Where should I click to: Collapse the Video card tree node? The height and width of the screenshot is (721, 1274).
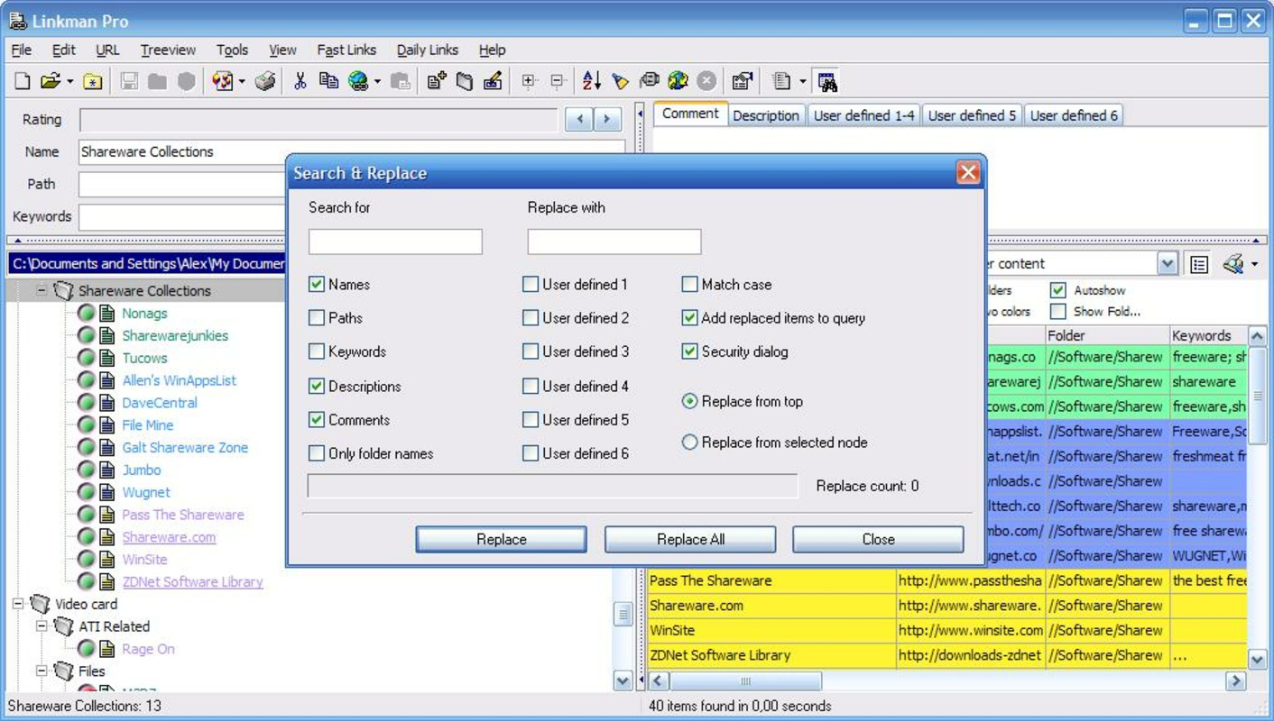tap(18, 604)
